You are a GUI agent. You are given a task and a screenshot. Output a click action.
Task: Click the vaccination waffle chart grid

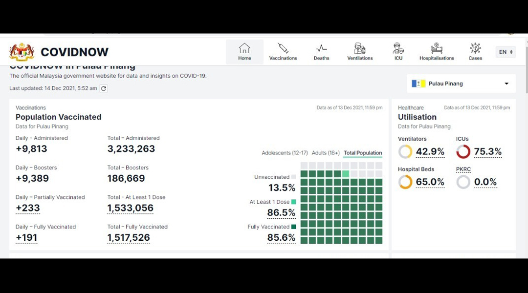tap(341, 203)
